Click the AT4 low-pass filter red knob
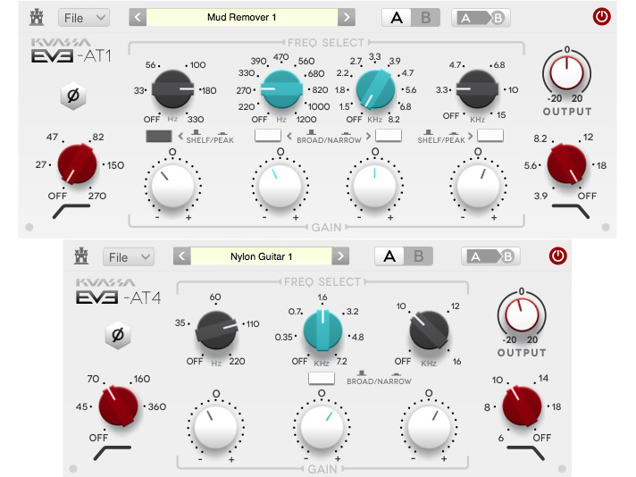Image resolution: width=636 pixels, height=477 pixels. pos(522,406)
